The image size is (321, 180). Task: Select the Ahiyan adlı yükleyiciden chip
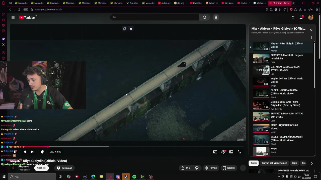click(x=274, y=163)
